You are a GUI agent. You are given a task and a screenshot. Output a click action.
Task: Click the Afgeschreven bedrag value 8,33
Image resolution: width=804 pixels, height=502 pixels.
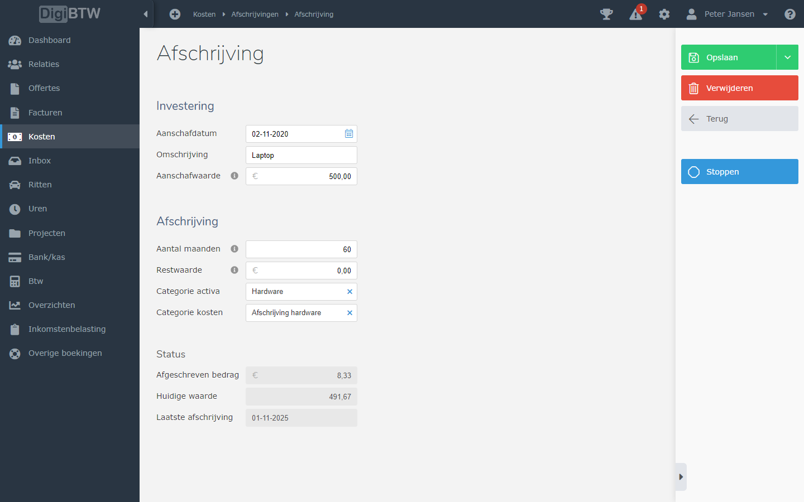301,375
